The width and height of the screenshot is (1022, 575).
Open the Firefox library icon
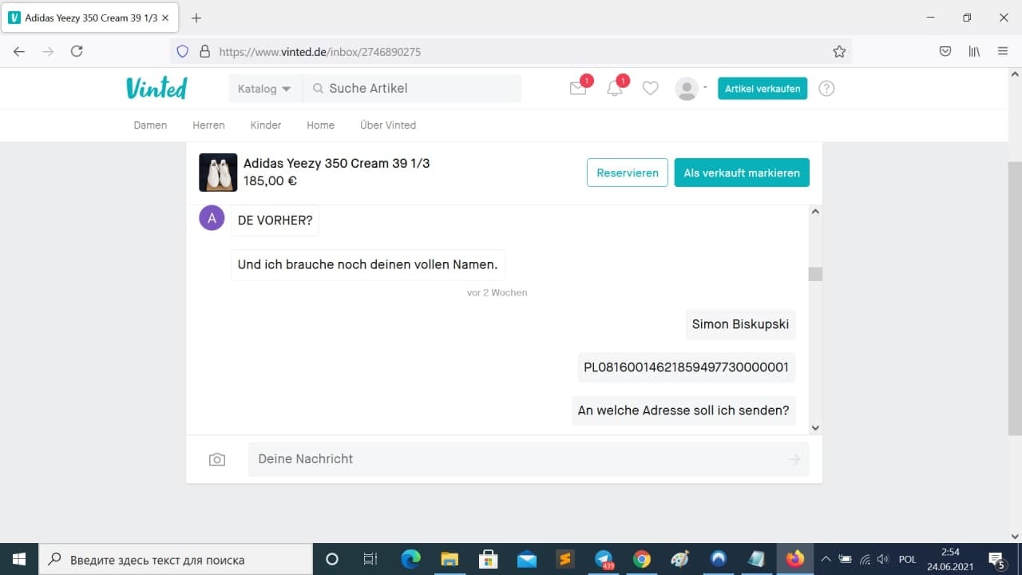(974, 51)
